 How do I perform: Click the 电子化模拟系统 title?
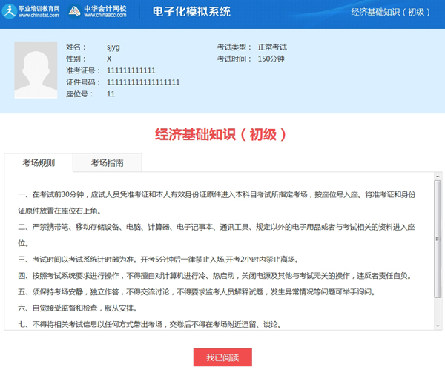(x=191, y=12)
